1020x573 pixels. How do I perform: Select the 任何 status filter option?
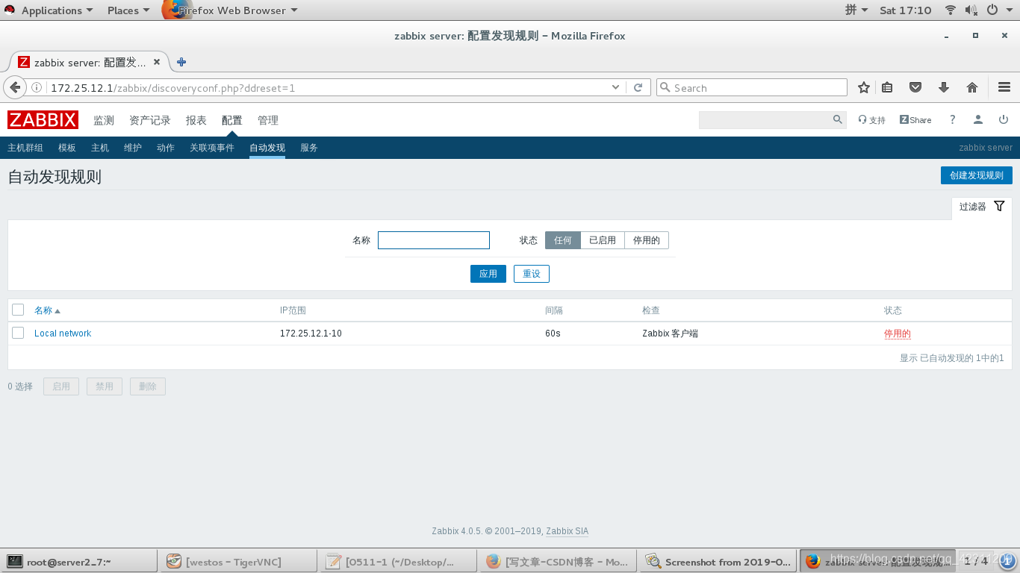click(563, 240)
